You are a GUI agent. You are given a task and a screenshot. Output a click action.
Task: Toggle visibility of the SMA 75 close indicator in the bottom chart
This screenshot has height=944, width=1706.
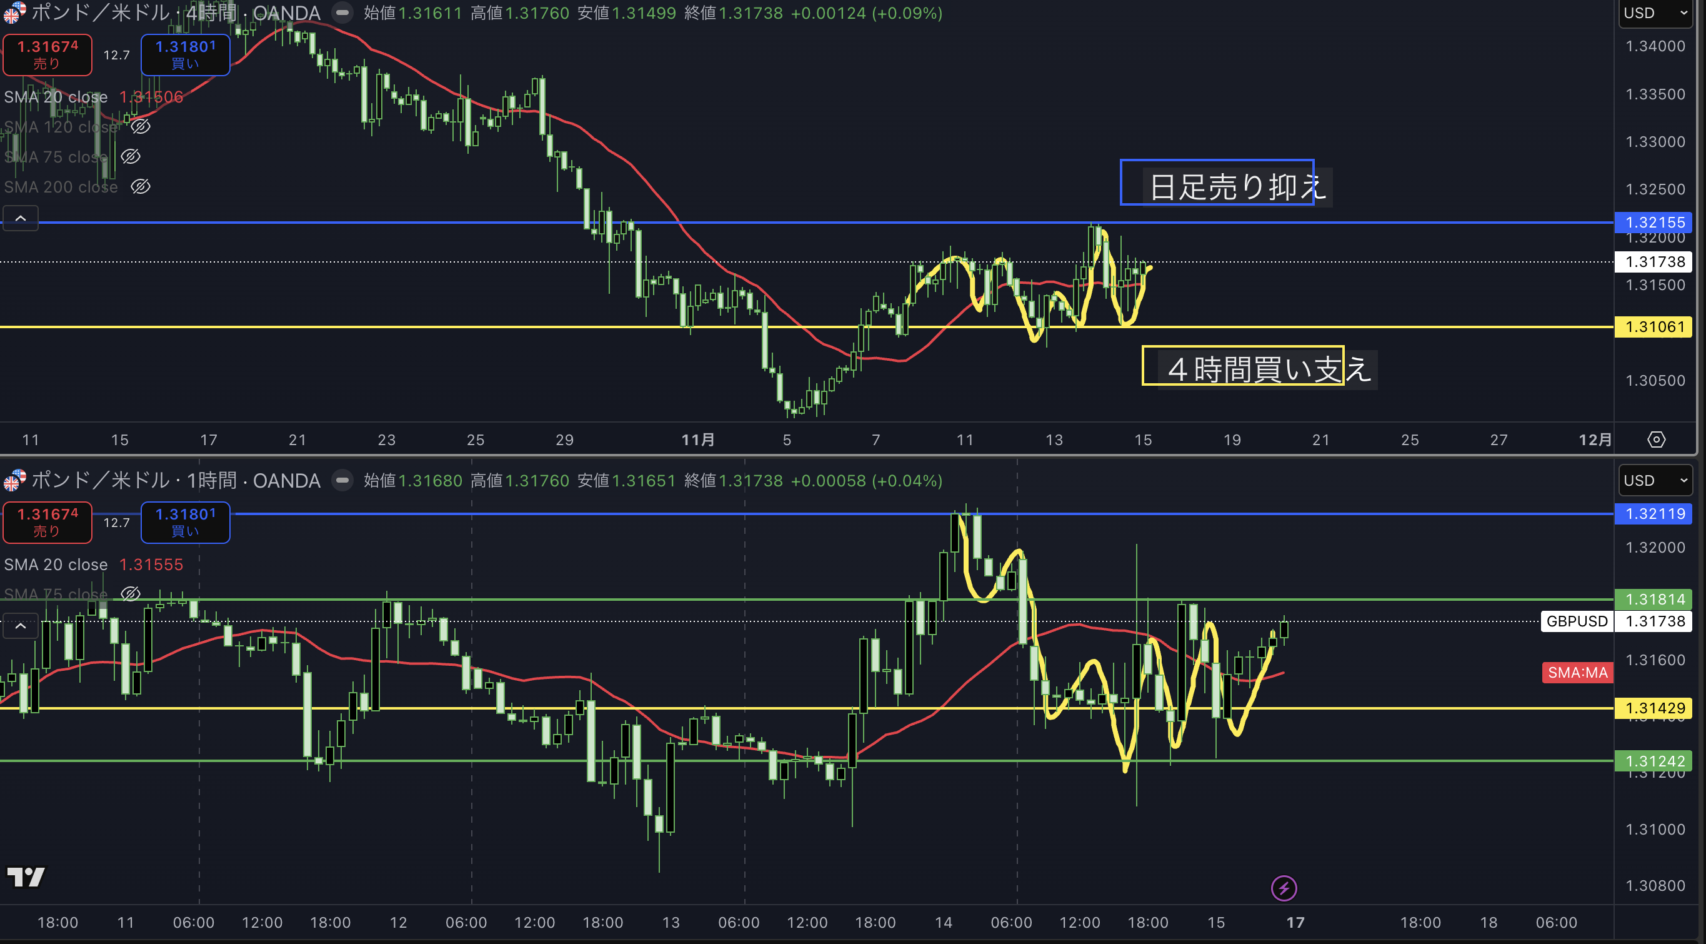pos(131,593)
